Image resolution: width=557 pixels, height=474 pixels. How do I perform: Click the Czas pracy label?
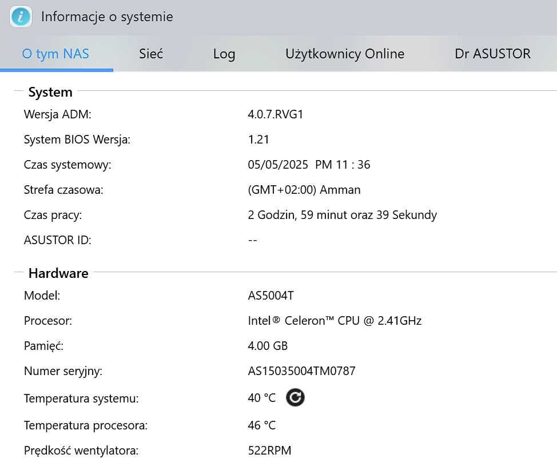(x=53, y=215)
